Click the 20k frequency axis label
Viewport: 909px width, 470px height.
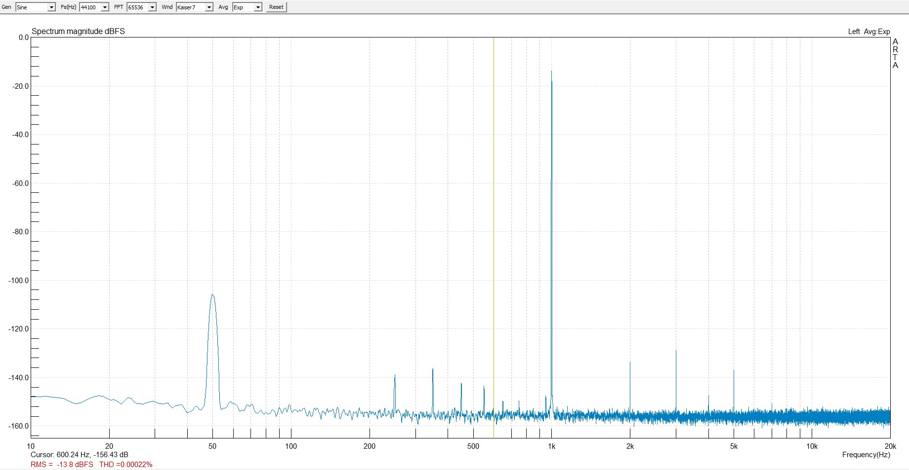click(x=890, y=446)
